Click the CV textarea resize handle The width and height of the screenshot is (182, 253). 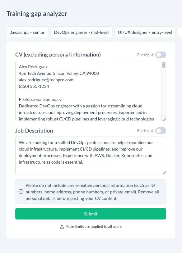click(x=164, y=119)
